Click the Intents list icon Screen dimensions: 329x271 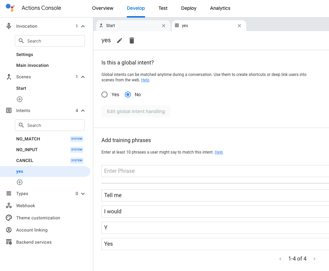8,110
